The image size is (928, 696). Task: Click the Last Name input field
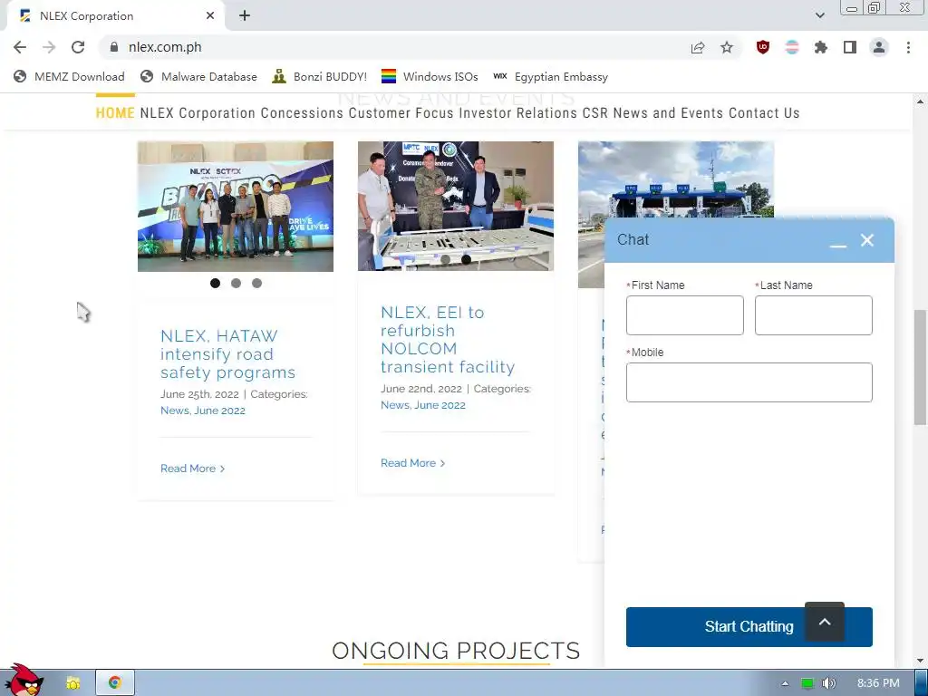point(814,315)
